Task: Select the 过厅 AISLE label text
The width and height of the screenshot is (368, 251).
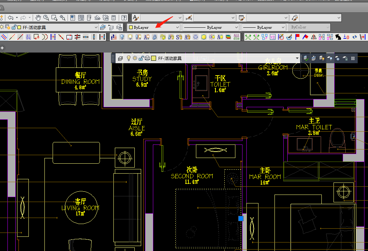Action: pos(137,128)
